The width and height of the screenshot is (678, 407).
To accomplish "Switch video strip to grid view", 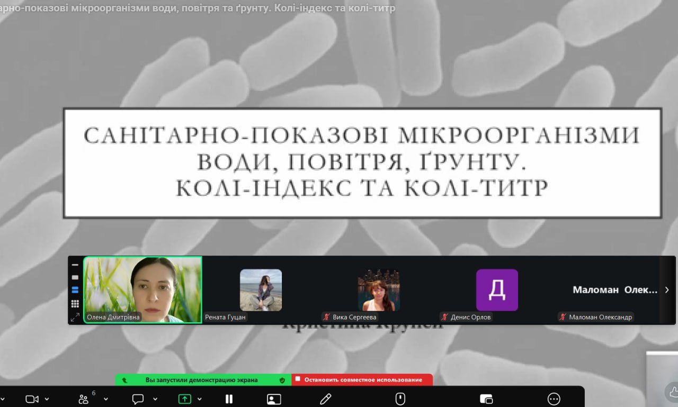I will click(x=75, y=304).
